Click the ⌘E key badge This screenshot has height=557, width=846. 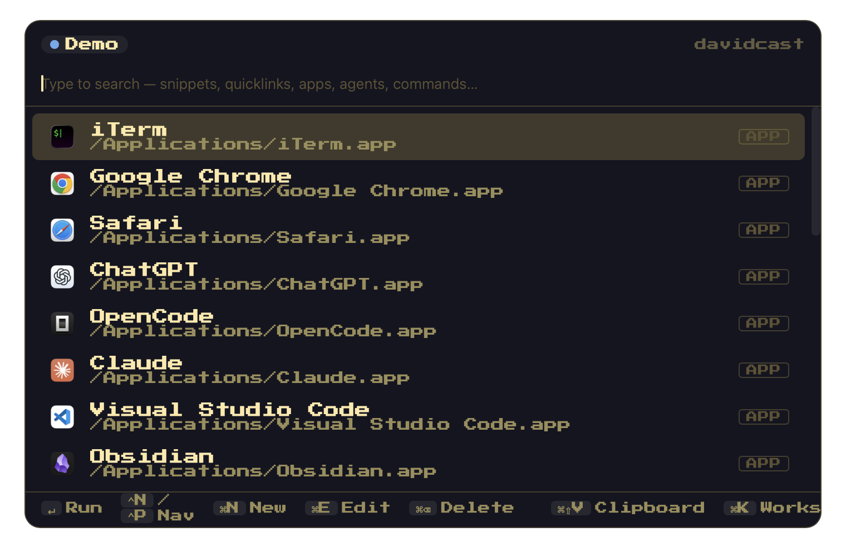pyautogui.click(x=321, y=508)
